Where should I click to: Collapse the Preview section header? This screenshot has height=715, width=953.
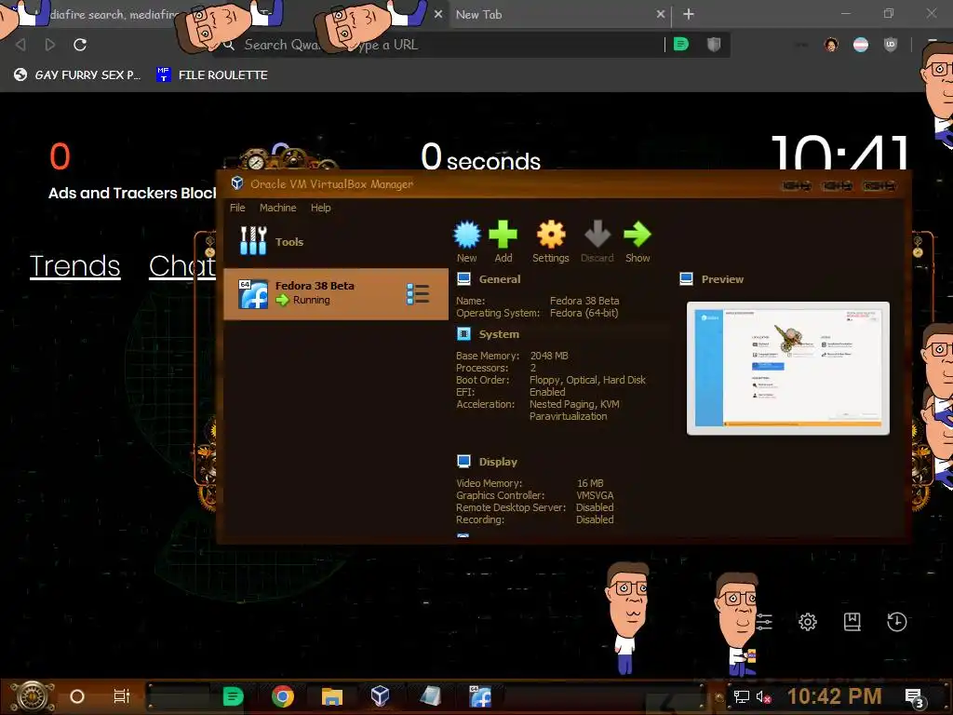tap(722, 279)
